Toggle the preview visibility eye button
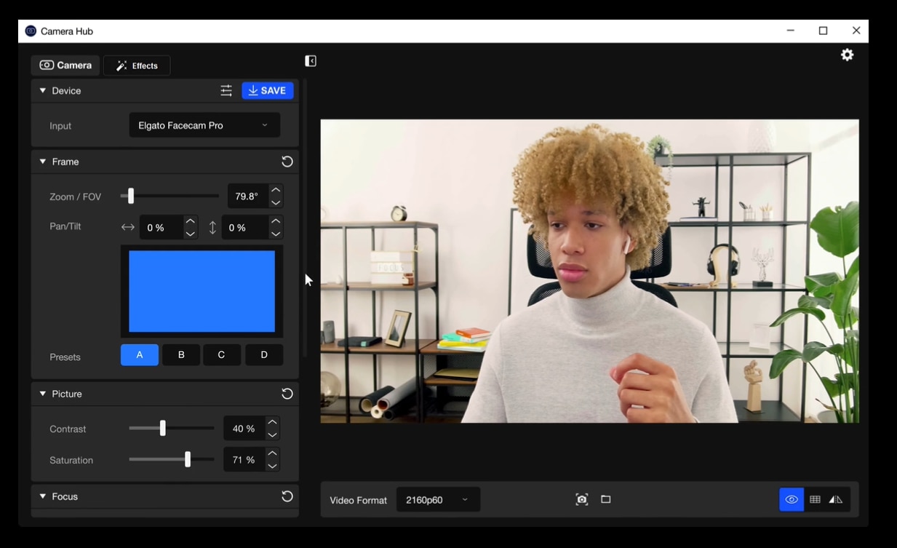897x548 pixels. (x=792, y=499)
